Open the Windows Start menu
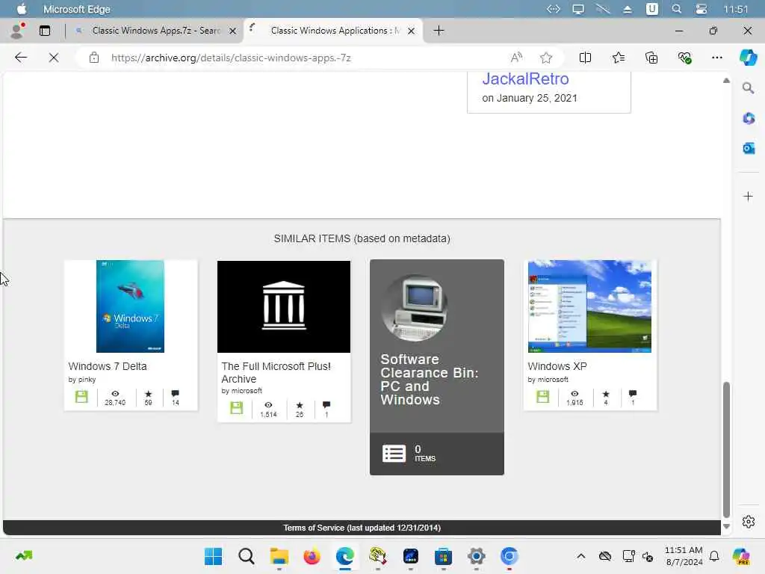The width and height of the screenshot is (765, 574). click(213, 556)
